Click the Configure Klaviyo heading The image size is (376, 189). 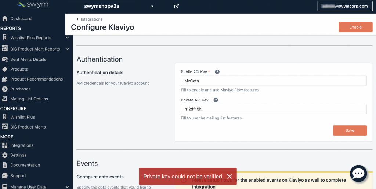102,27
